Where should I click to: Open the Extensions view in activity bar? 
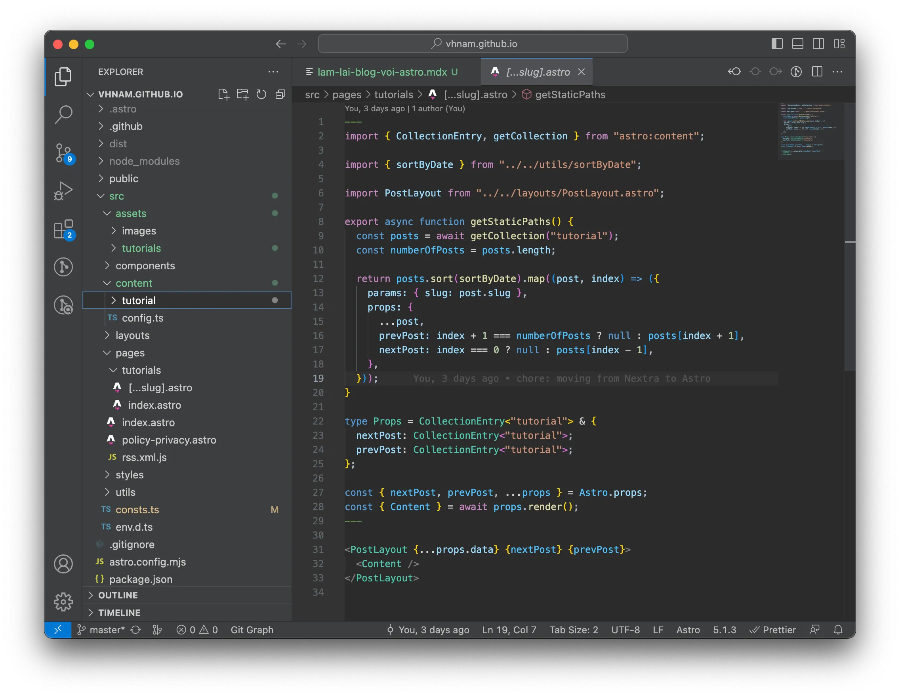[63, 229]
